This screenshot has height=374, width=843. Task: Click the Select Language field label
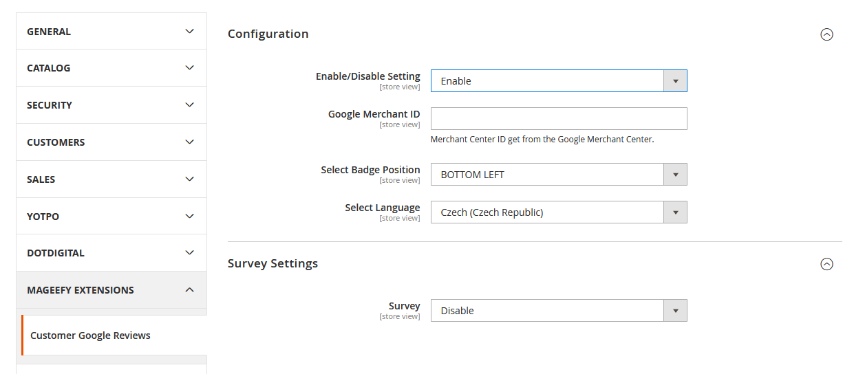382,208
